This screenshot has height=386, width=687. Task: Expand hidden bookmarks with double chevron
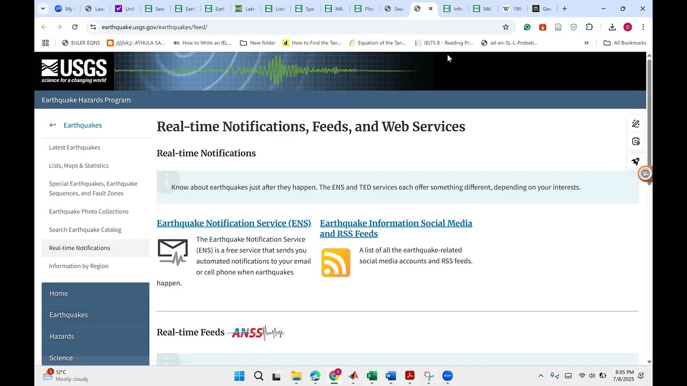click(586, 43)
